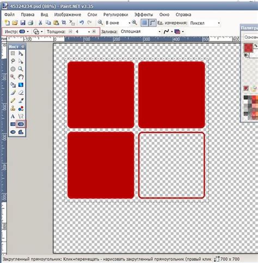Select the Rounded Rectangle tool

21,124
